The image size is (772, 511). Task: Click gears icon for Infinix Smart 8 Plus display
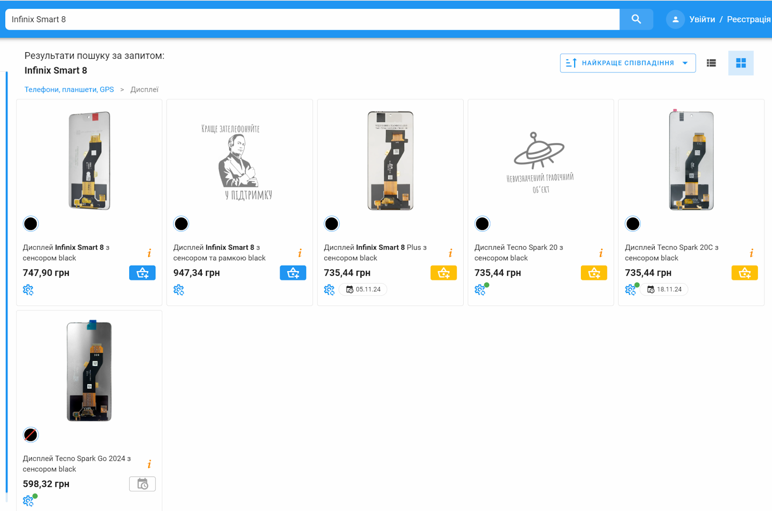tap(329, 290)
